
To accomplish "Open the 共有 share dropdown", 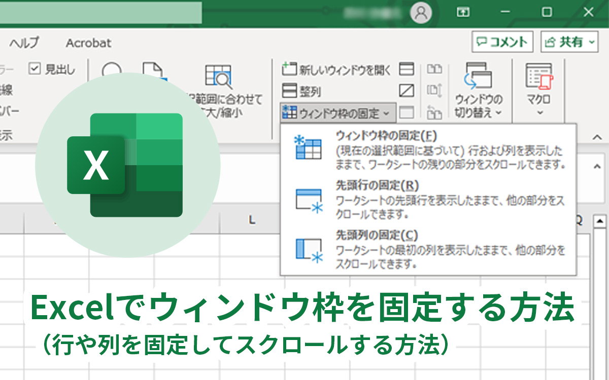I will [570, 42].
